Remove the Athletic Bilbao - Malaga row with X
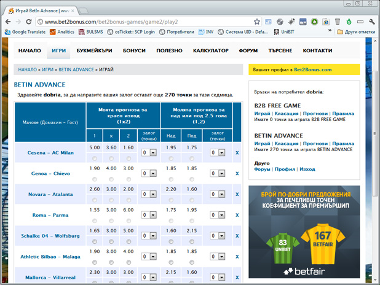 pyautogui.click(x=237, y=257)
